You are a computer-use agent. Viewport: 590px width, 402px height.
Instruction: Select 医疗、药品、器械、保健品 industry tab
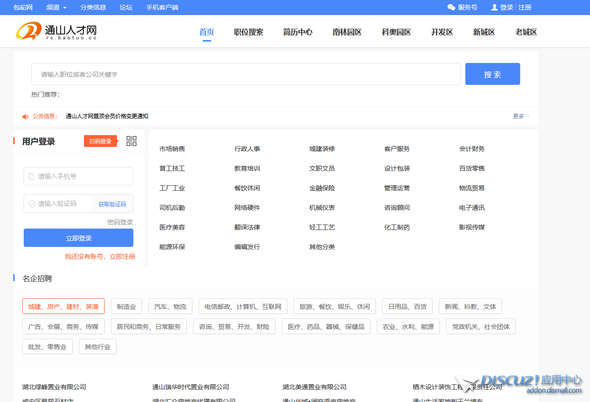coord(326,326)
